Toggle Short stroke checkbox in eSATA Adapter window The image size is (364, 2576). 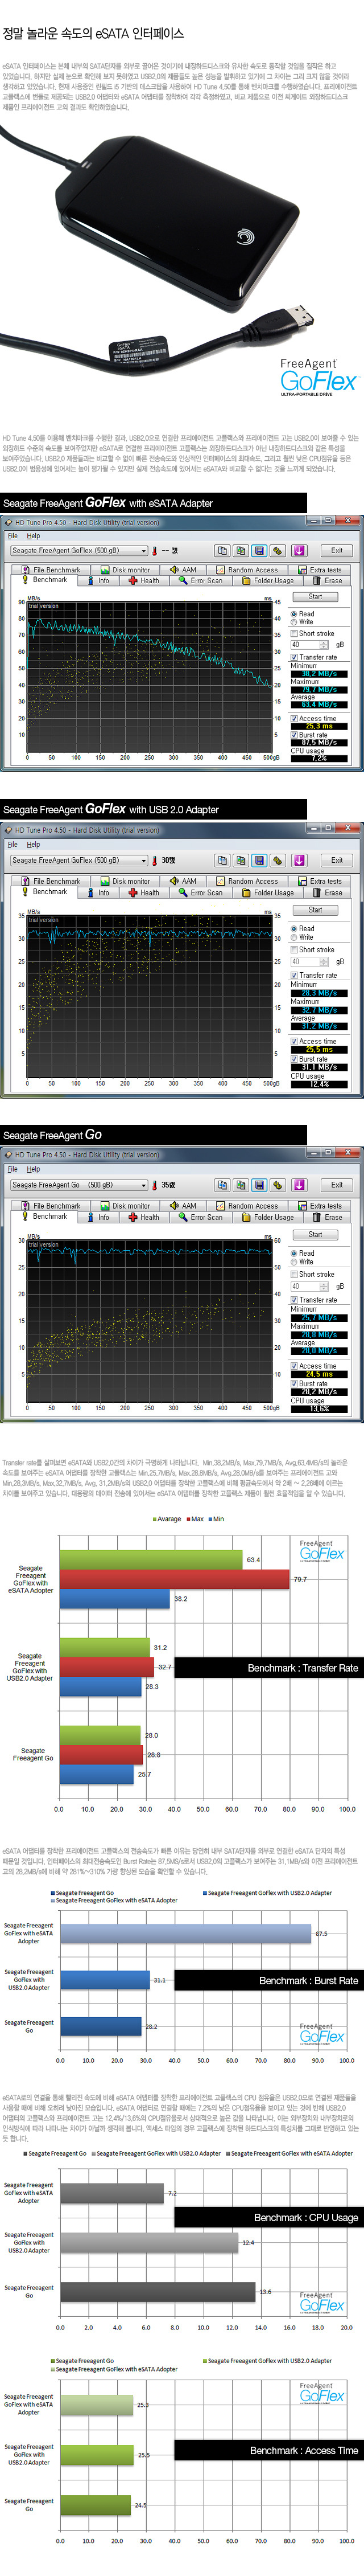coord(293,634)
